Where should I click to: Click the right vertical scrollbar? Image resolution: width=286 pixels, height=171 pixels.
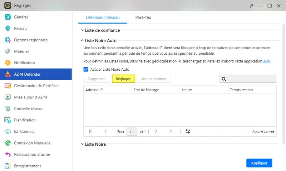(x=283, y=84)
